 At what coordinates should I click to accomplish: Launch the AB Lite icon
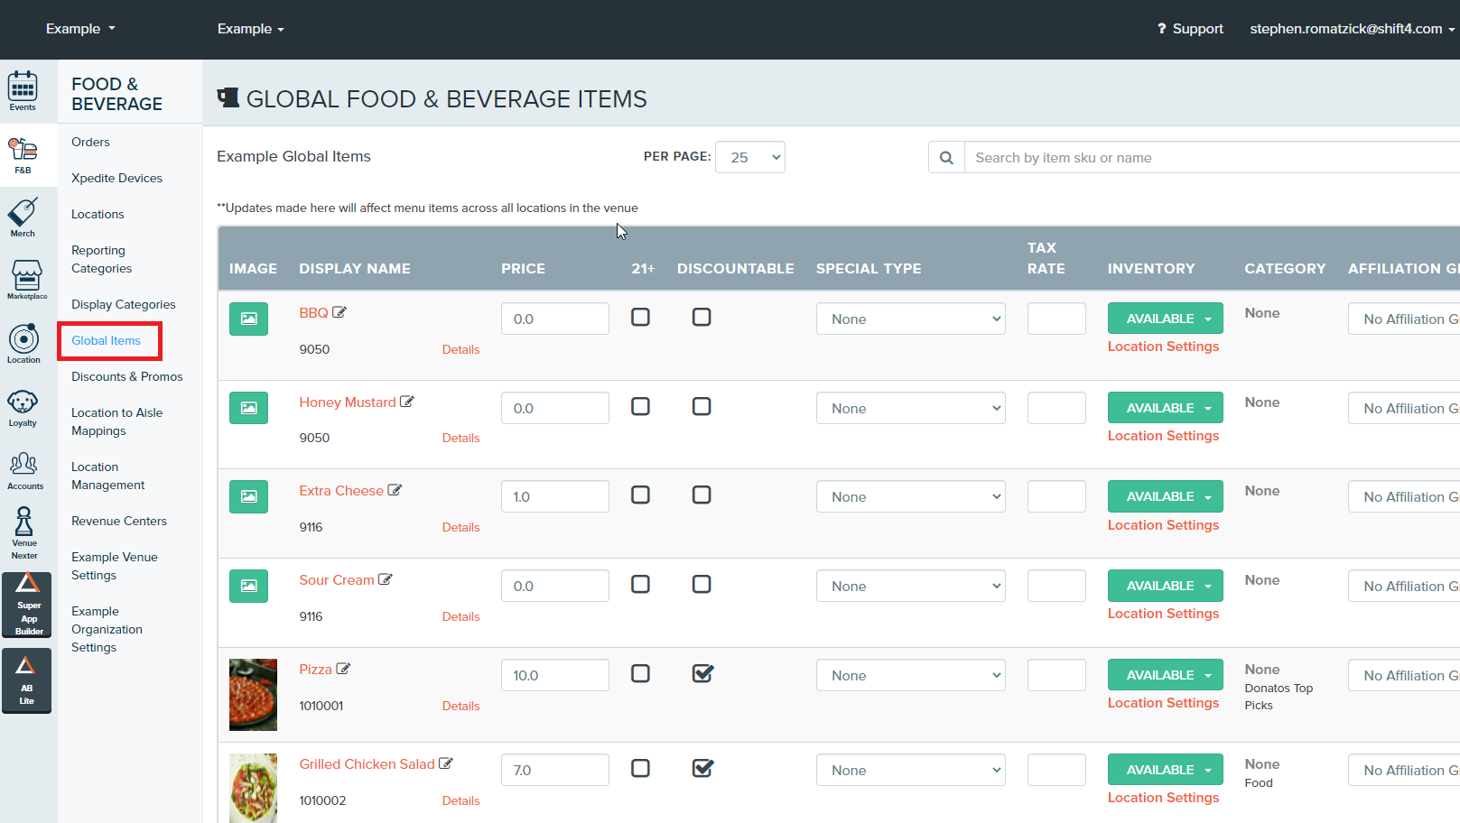(x=27, y=681)
